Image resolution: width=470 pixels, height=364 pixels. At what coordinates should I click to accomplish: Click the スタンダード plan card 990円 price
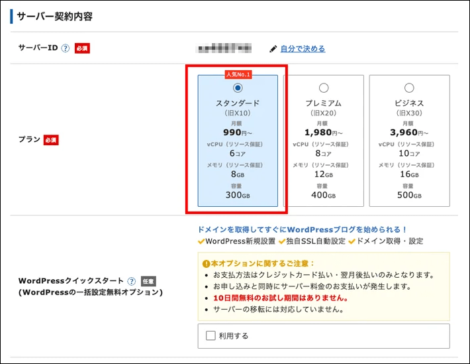238,133
